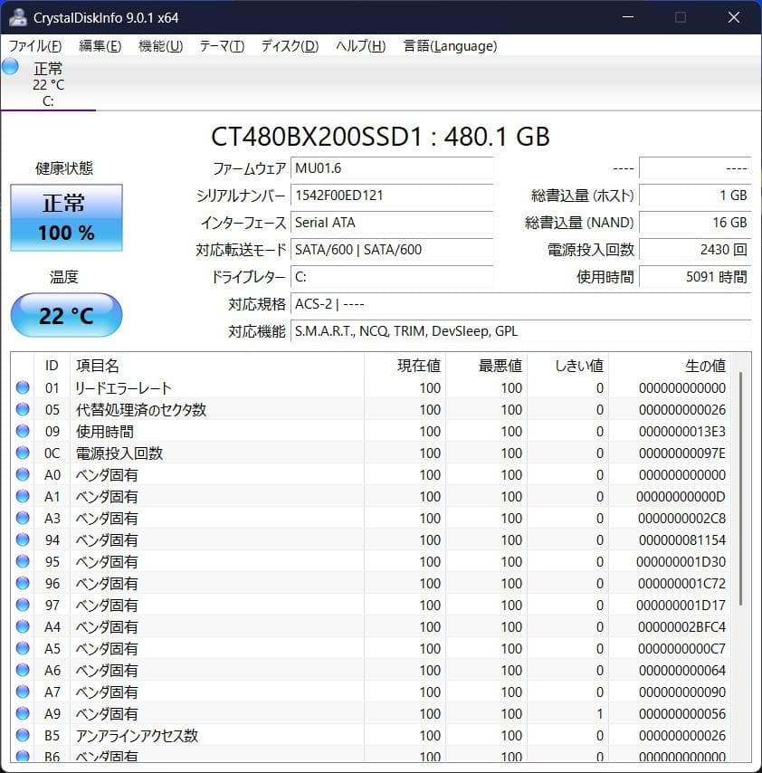The height and width of the screenshot is (773, 762).
Task: Click raw value 00000002BFC4
Action: (x=682, y=626)
